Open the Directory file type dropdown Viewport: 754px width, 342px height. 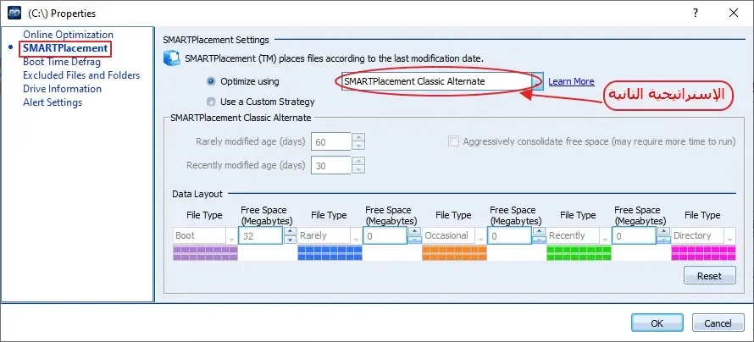[730, 236]
